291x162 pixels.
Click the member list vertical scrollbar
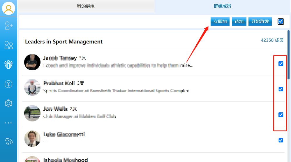(x=288, y=55)
